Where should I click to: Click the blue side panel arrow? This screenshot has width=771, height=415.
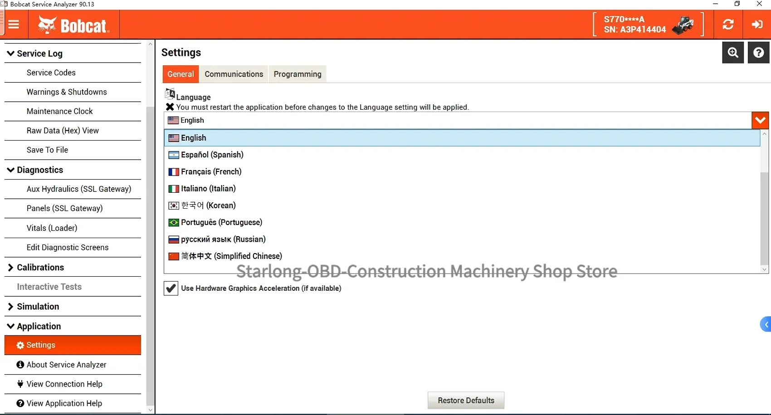(766, 324)
